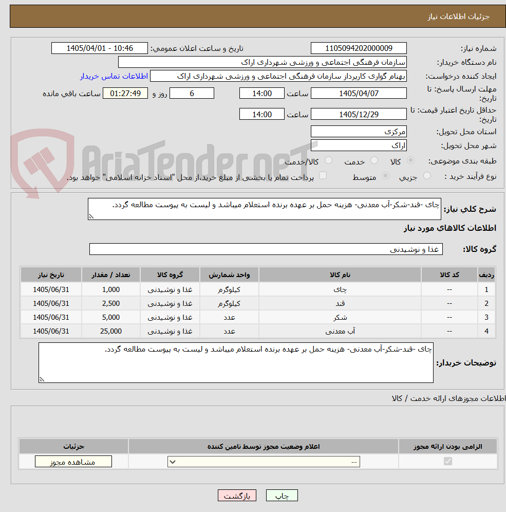
Task: Click quantity 25,000 cell
Action: 111,331
